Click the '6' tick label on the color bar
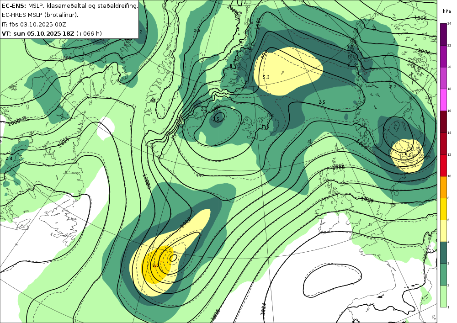The width and height of the screenshot is (457, 323). tap(448, 220)
